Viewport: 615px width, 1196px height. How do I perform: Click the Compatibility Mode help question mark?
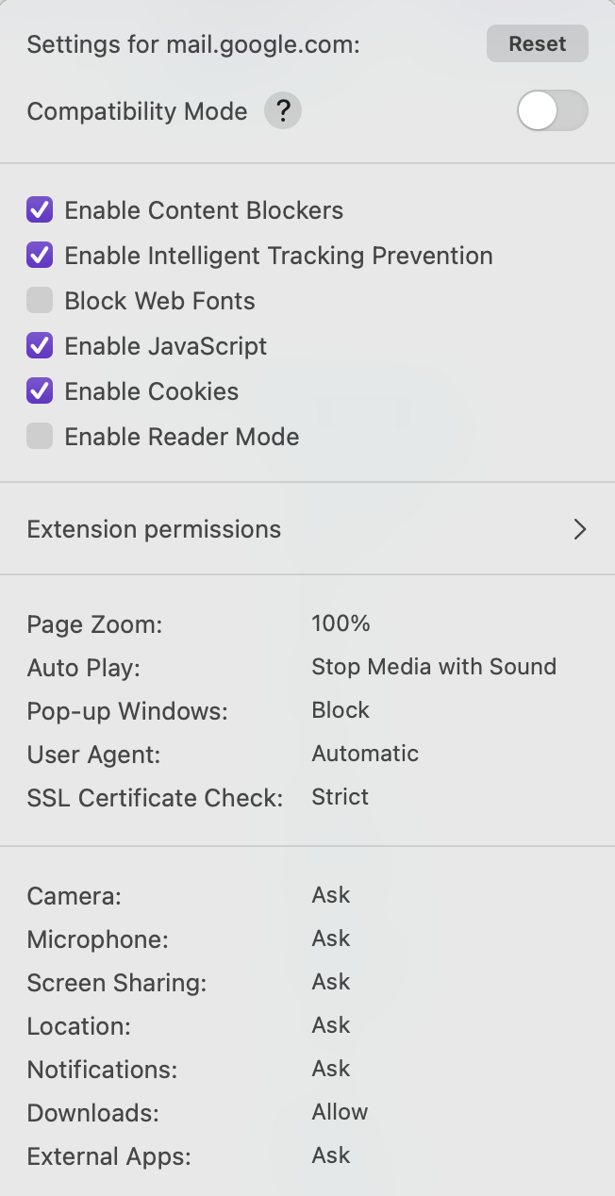pyautogui.click(x=283, y=112)
